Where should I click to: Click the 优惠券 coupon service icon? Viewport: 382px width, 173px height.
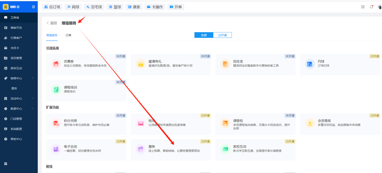(56, 64)
